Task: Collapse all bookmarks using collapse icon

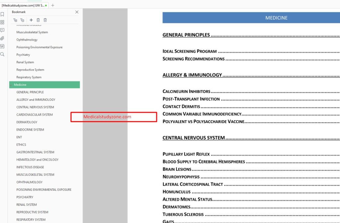Action: point(22,20)
